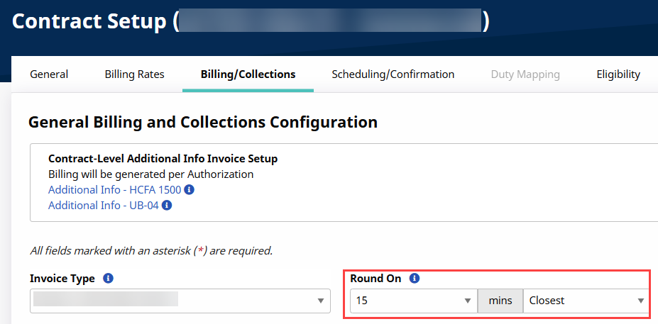The width and height of the screenshot is (658, 324).
Task: Open the Additional Info - HCFA 1500 link
Action: point(115,190)
